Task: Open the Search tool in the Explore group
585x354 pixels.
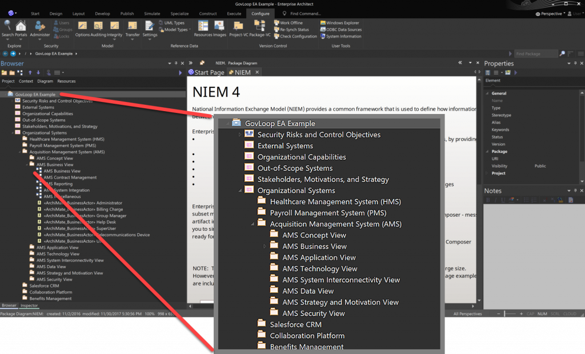Action: click(x=7, y=29)
